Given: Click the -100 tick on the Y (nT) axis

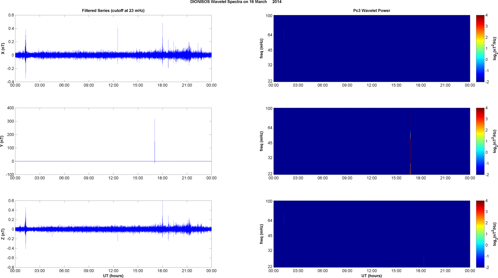Looking at the screenshot, I should pos(10,175).
